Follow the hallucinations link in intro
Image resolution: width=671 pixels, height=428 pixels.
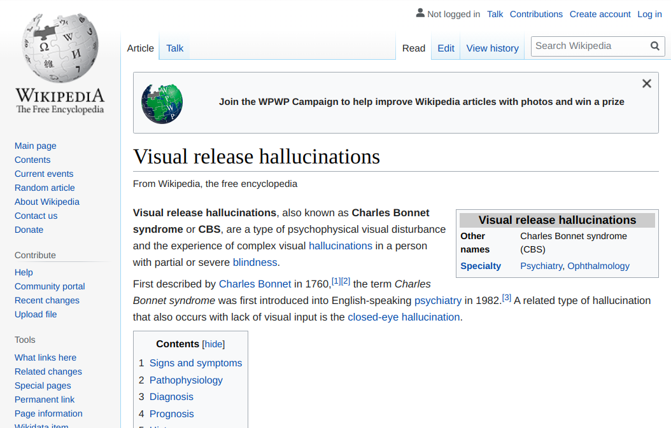341,246
